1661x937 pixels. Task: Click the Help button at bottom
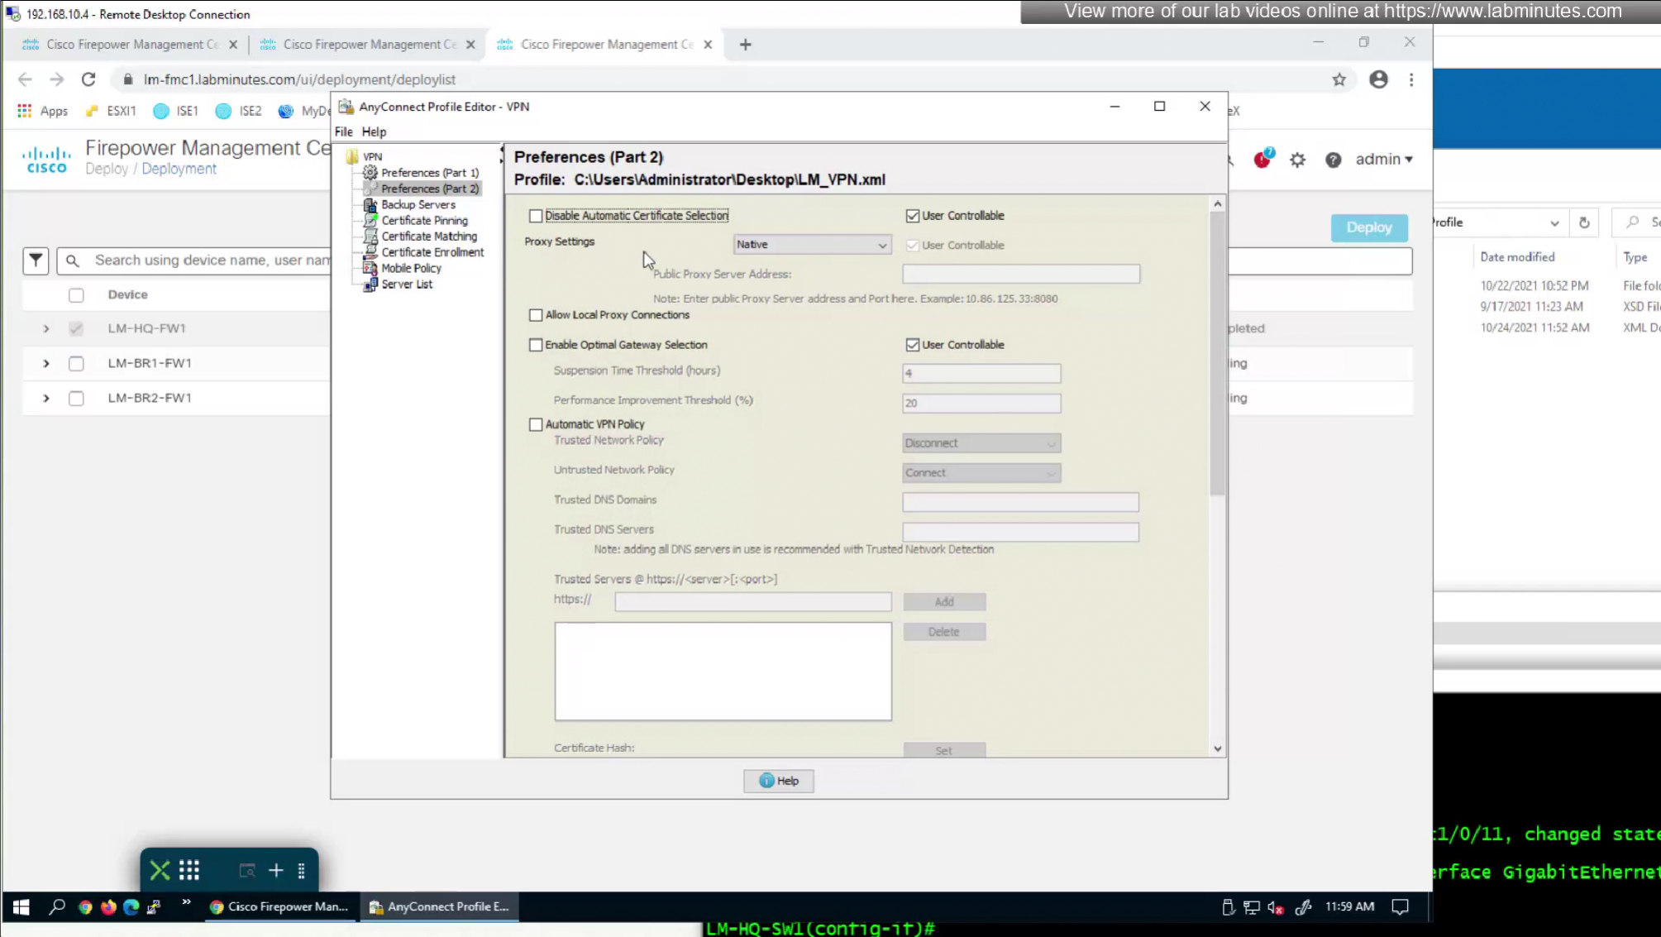coord(778,781)
